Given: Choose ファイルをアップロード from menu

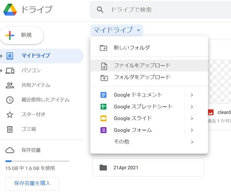Looking at the screenshot, I should pos(149,66).
